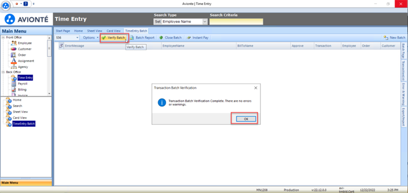408x193 pixels.
Task: Open the Batch Page side tab
Action: (x=403, y=51)
